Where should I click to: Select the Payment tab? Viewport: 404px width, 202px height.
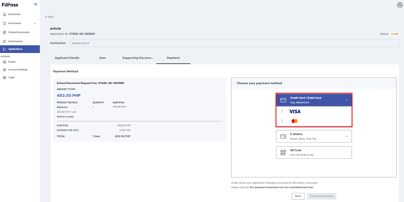pyautogui.click(x=173, y=58)
